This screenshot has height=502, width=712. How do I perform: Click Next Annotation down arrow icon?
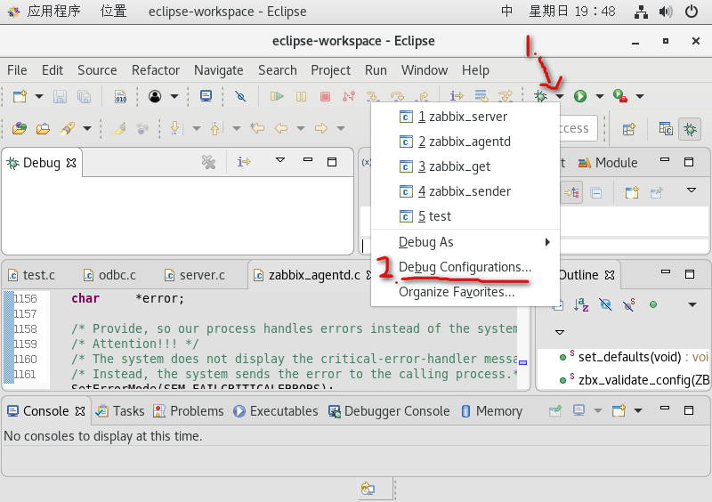pos(176,128)
